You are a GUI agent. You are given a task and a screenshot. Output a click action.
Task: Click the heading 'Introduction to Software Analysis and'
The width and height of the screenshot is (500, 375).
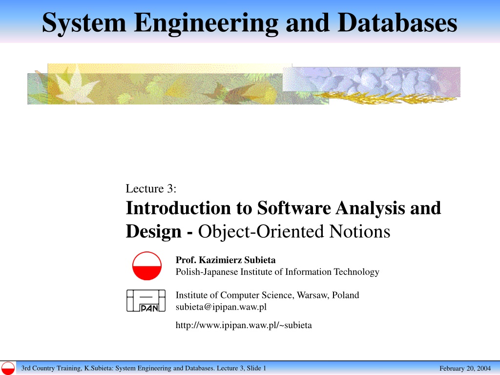283,208
